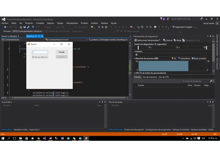Collapse the CPU section in diagnostics
Image resolution: width=220 pixels, height=157 pixels.
pyautogui.click(x=134, y=73)
